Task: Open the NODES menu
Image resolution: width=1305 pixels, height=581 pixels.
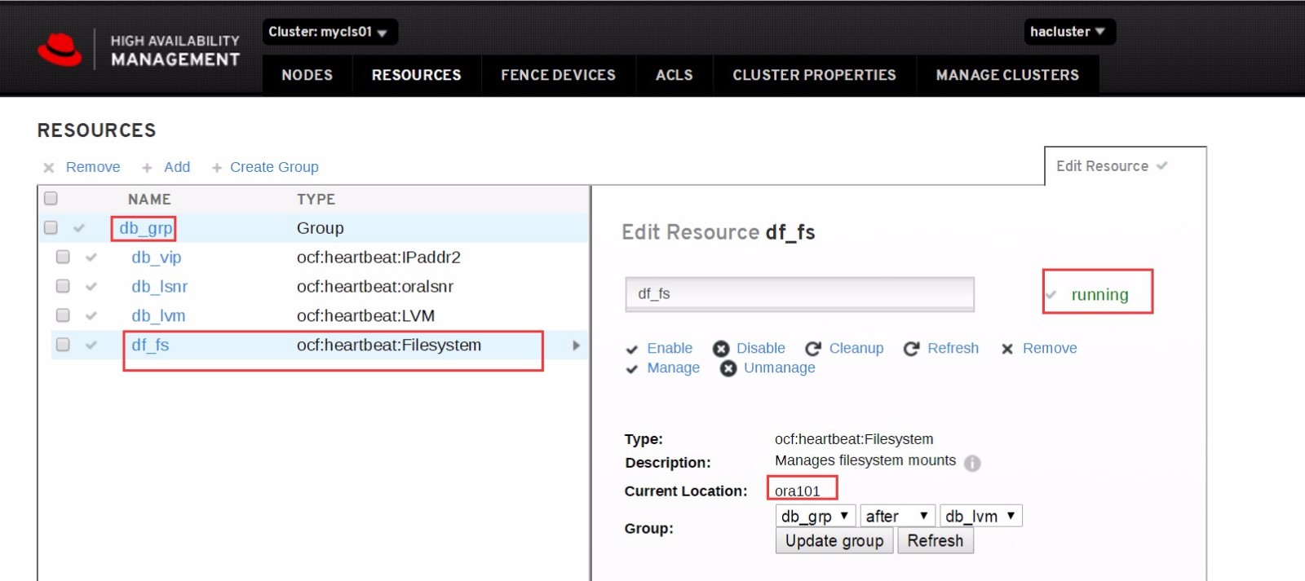Action: pyautogui.click(x=307, y=75)
